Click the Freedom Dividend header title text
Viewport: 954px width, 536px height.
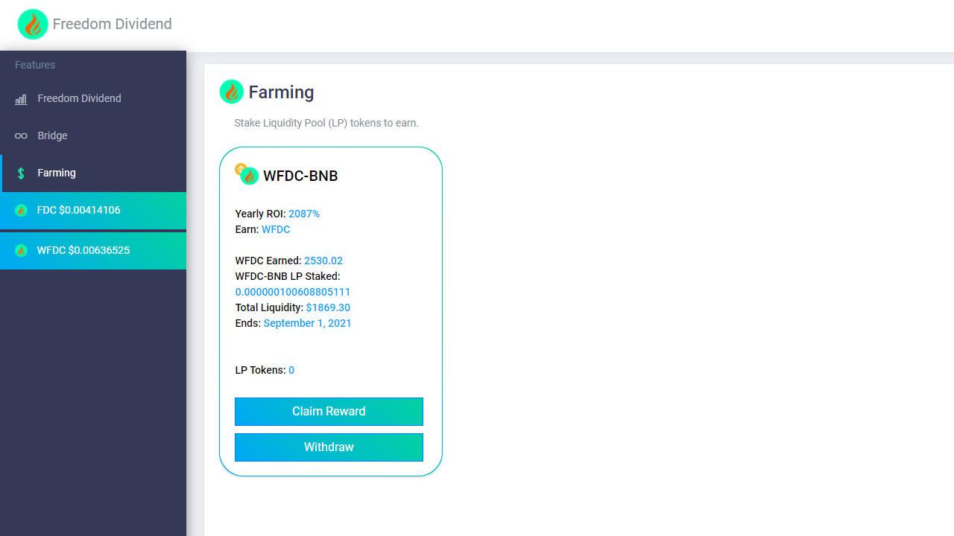(113, 24)
